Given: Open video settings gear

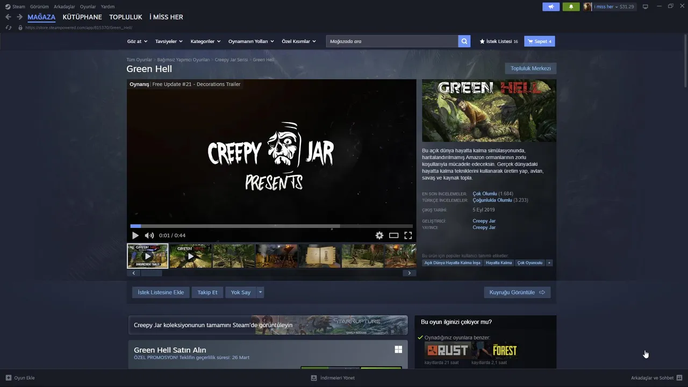Looking at the screenshot, I should 379,235.
